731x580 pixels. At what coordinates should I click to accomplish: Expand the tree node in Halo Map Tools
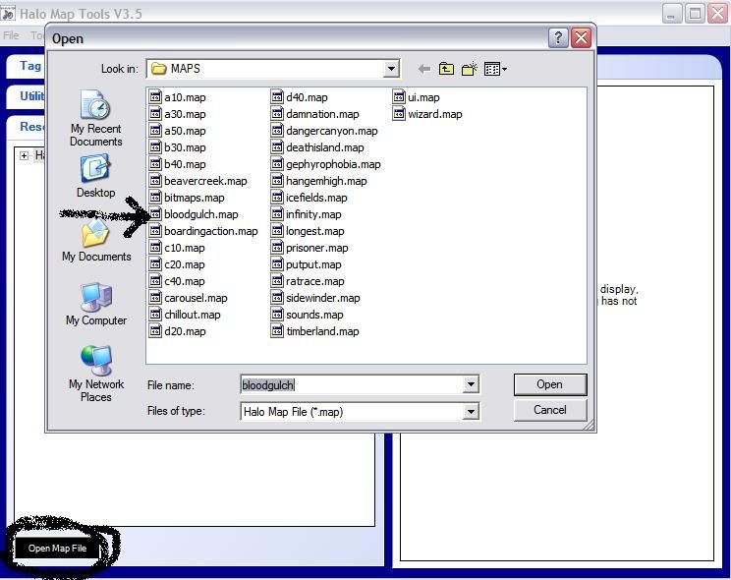(24, 155)
